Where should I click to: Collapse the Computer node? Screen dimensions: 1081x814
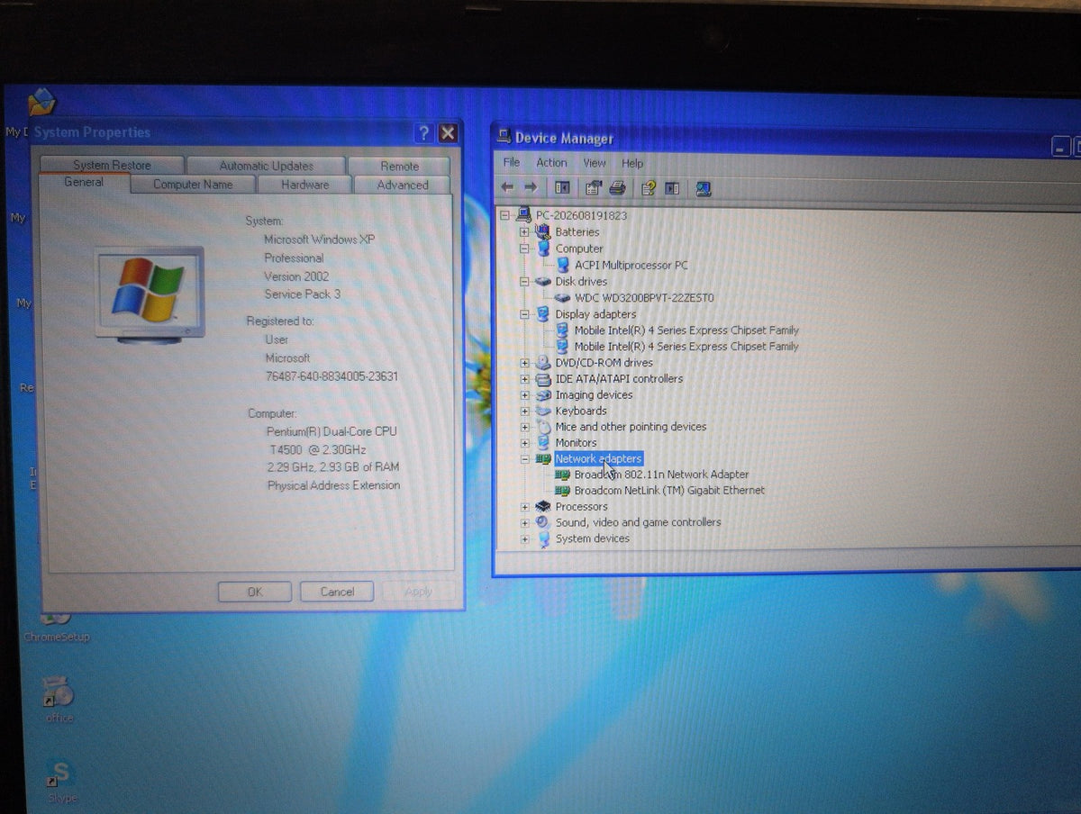tap(525, 249)
